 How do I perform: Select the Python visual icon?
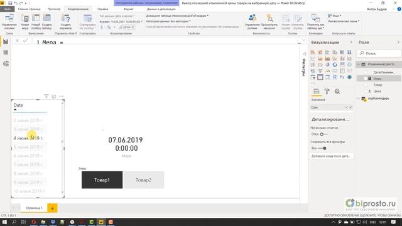coord(342,77)
